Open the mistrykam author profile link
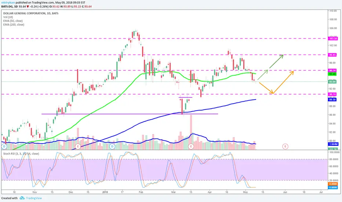342x202 pixels. (x=8, y=3)
